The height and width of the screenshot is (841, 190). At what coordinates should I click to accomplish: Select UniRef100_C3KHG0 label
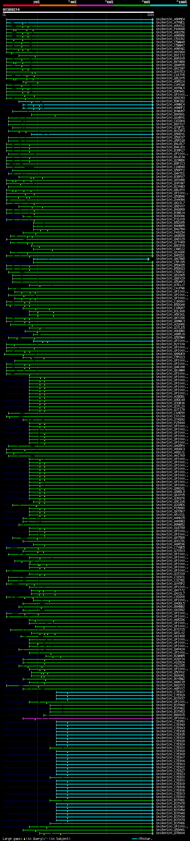170,301
